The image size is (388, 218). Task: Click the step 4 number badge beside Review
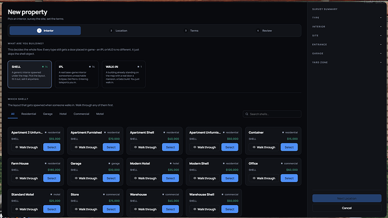258,31
